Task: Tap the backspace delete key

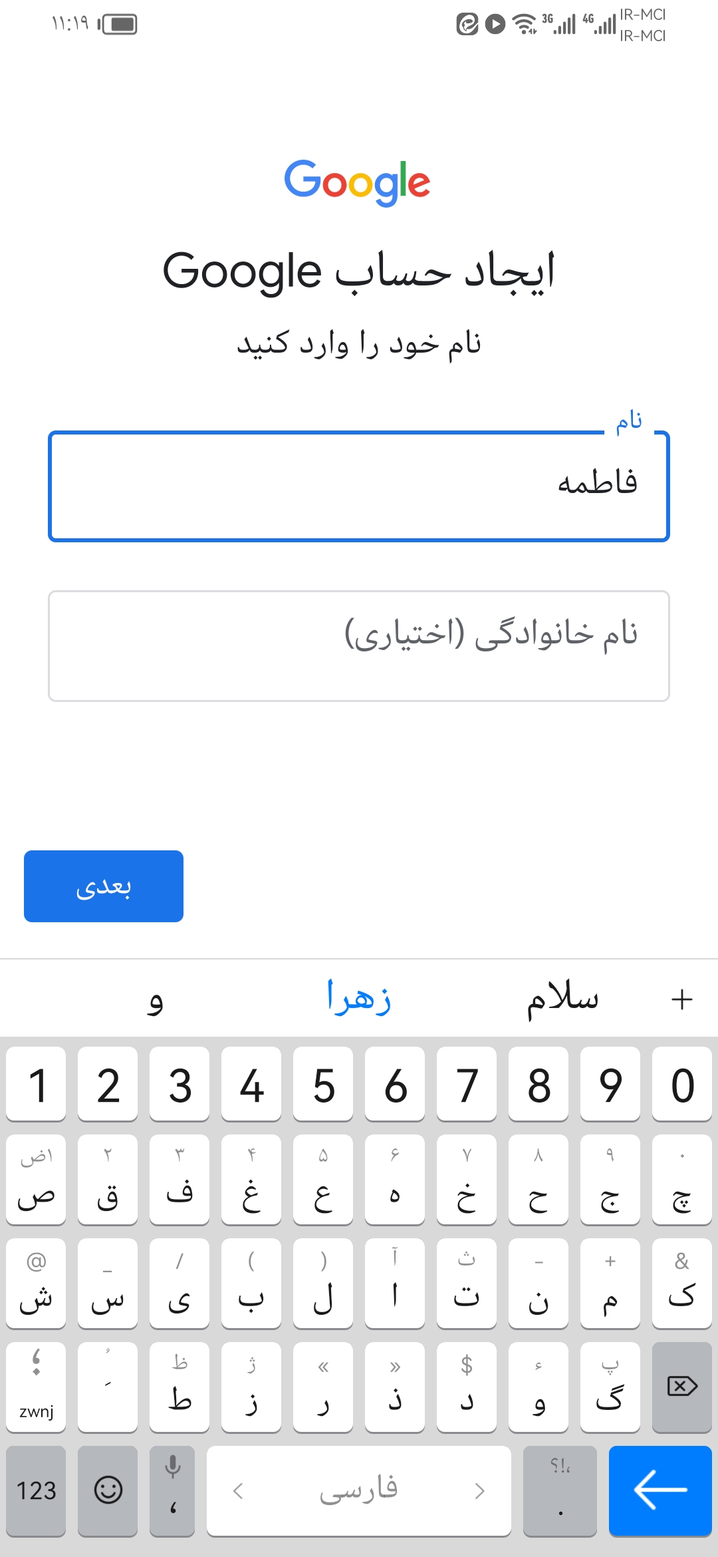Action: click(x=681, y=1387)
